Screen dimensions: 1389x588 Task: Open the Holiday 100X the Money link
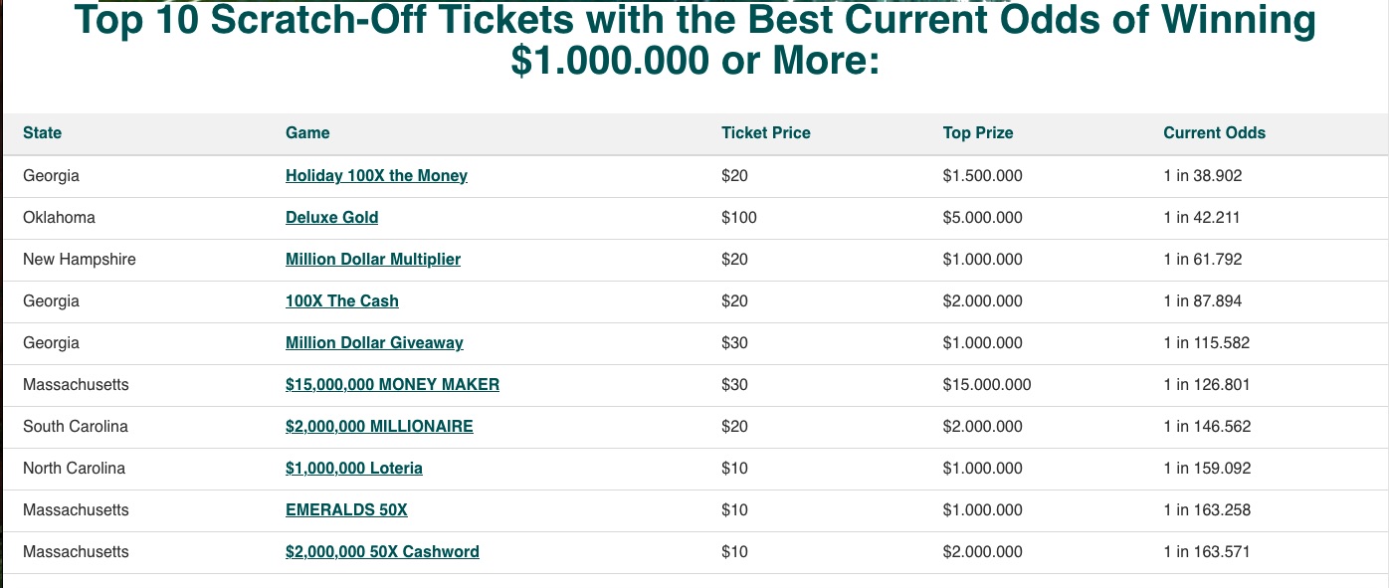pyautogui.click(x=376, y=176)
